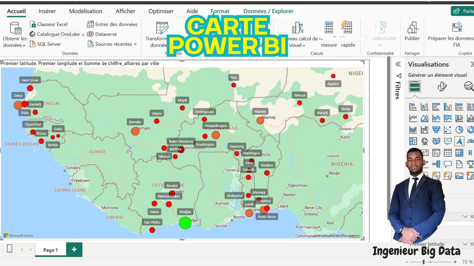Select the orange Ouagadougou bubble on map
The image size is (474, 266).
pos(216,135)
